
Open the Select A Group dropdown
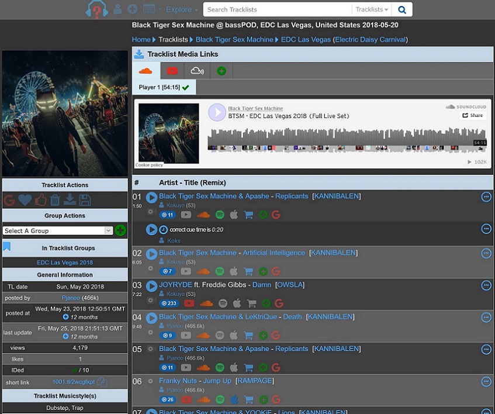pos(57,230)
